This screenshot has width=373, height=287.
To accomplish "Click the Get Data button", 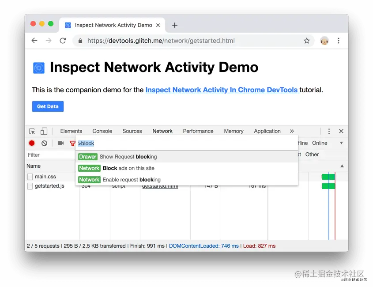I will [x=48, y=106].
